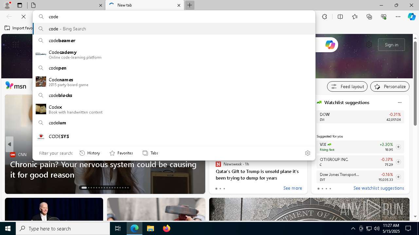
Task: Open Windows Start menu
Action: (x=8, y=228)
